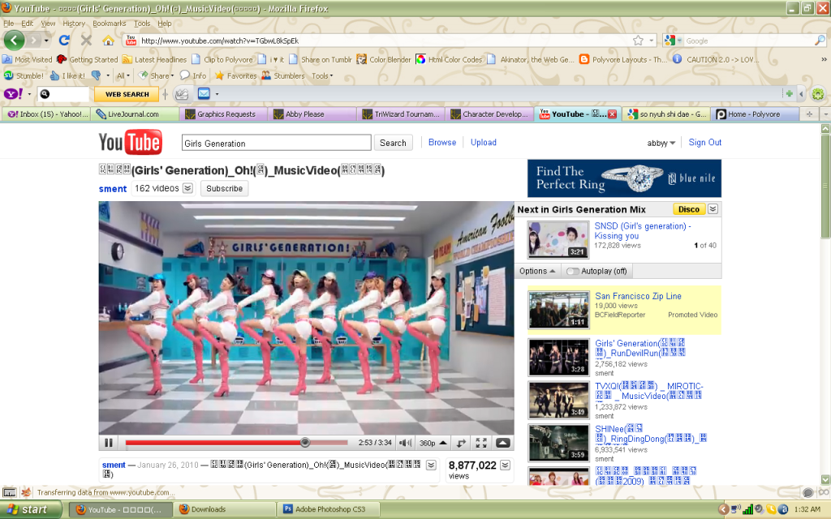831x519 pixels.
Task: Open Downloads window from taskbar
Action: coord(225,509)
